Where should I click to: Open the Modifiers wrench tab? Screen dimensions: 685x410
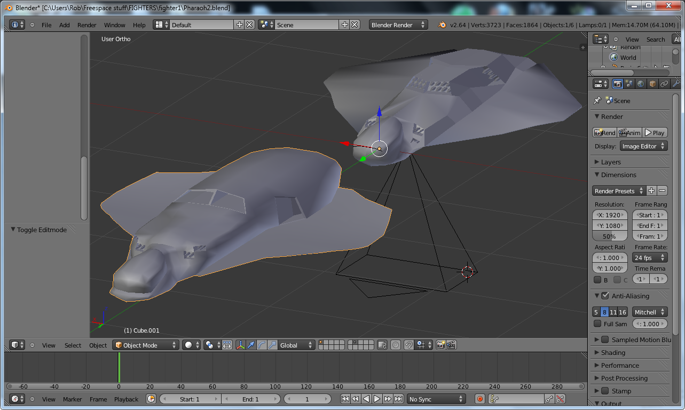(676, 84)
